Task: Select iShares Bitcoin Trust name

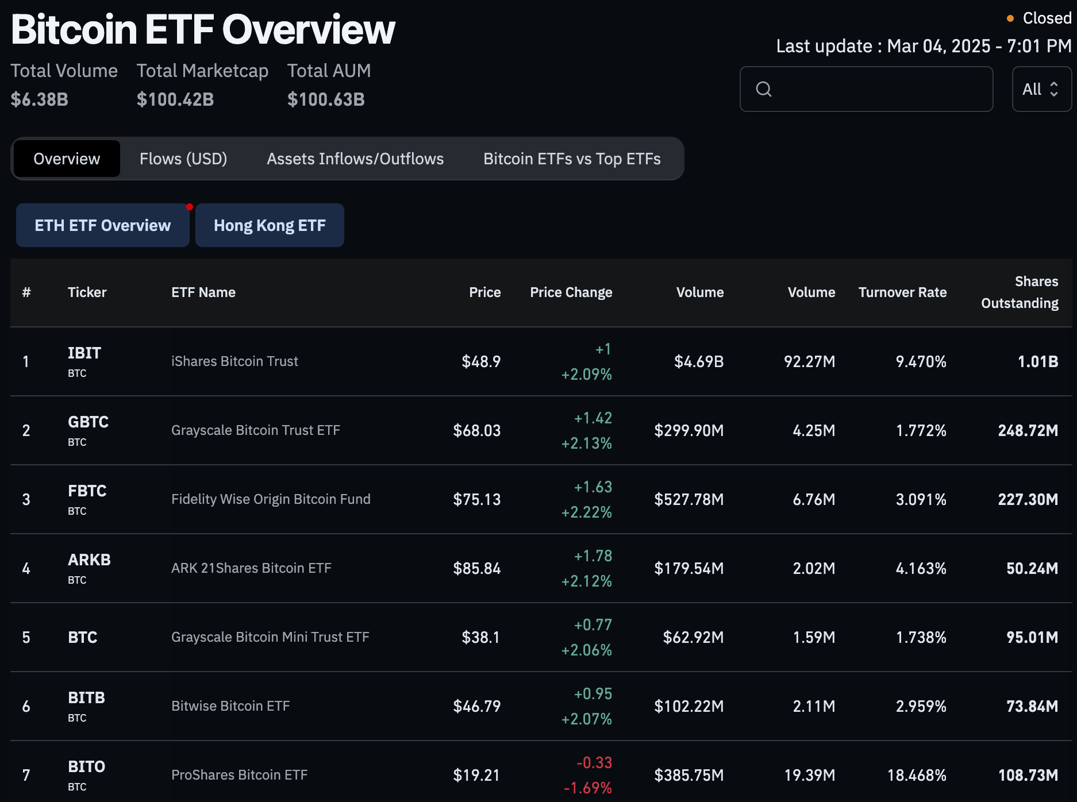Action: coord(234,361)
